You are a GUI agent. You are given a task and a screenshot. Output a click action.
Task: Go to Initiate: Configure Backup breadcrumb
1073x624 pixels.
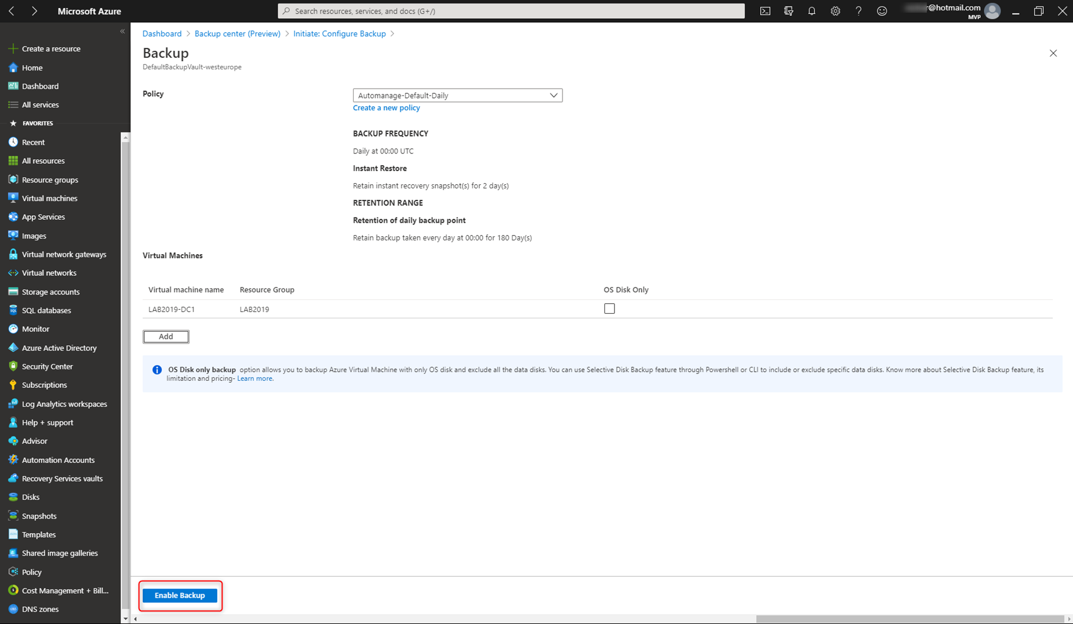point(340,34)
